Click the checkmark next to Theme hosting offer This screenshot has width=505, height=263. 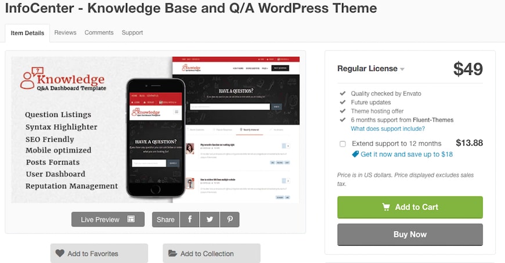pos(342,111)
